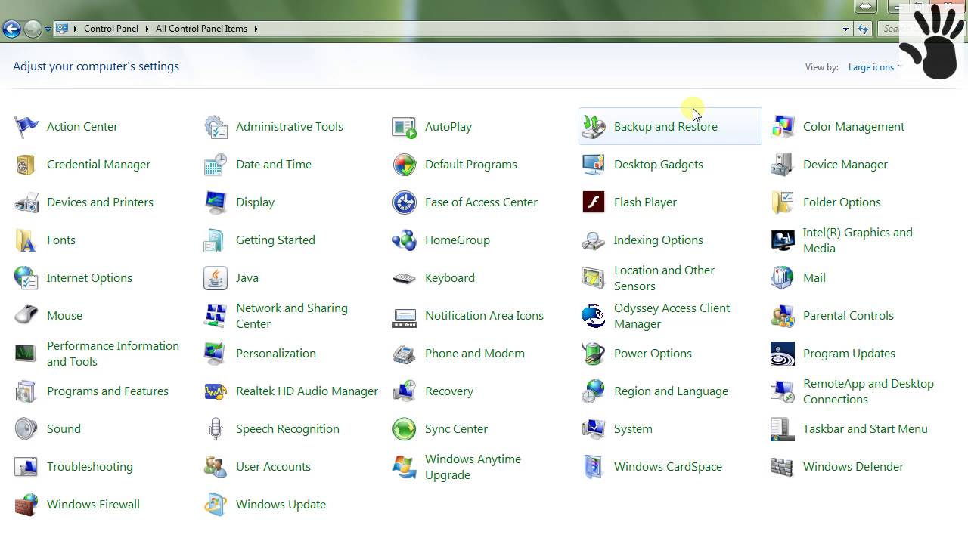
Task: Click the Backup and Restore icon
Action: (x=594, y=127)
